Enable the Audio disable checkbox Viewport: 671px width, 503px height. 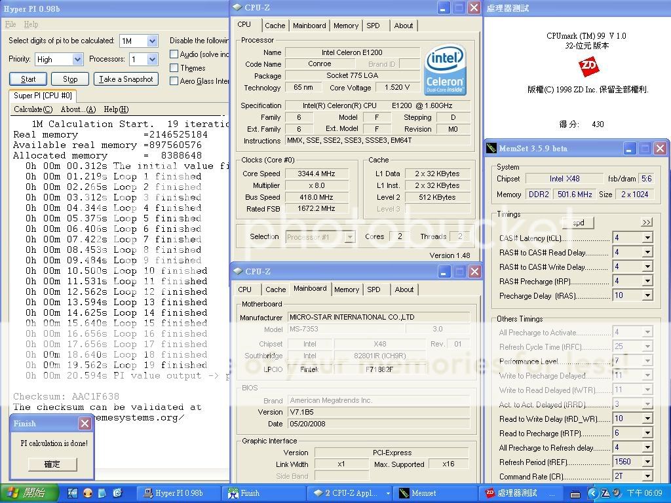pyautogui.click(x=174, y=54)
